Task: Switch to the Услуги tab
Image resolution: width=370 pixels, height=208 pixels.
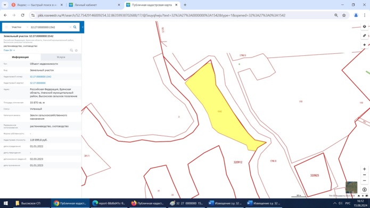Action: tap(61, 57)
